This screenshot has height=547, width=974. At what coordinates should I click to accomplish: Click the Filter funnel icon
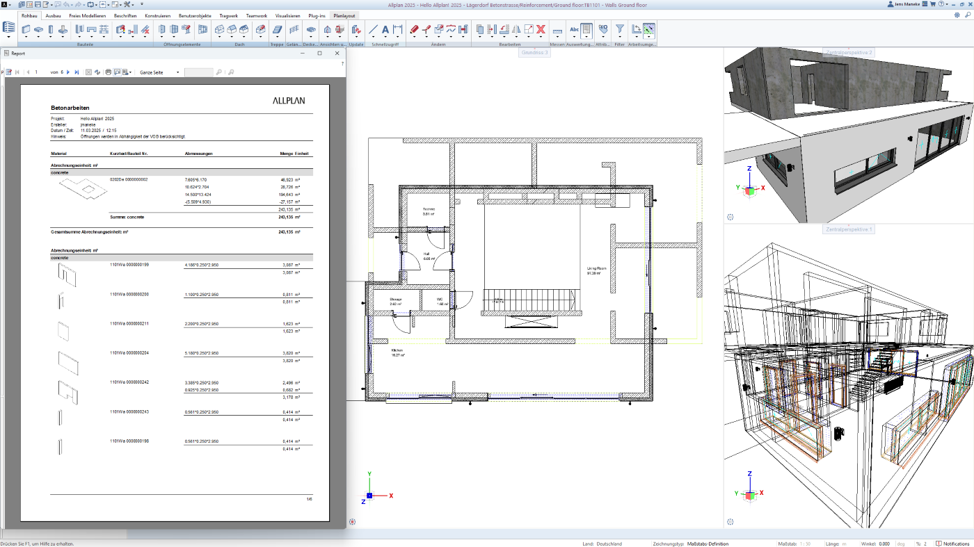tap(619, 29)
